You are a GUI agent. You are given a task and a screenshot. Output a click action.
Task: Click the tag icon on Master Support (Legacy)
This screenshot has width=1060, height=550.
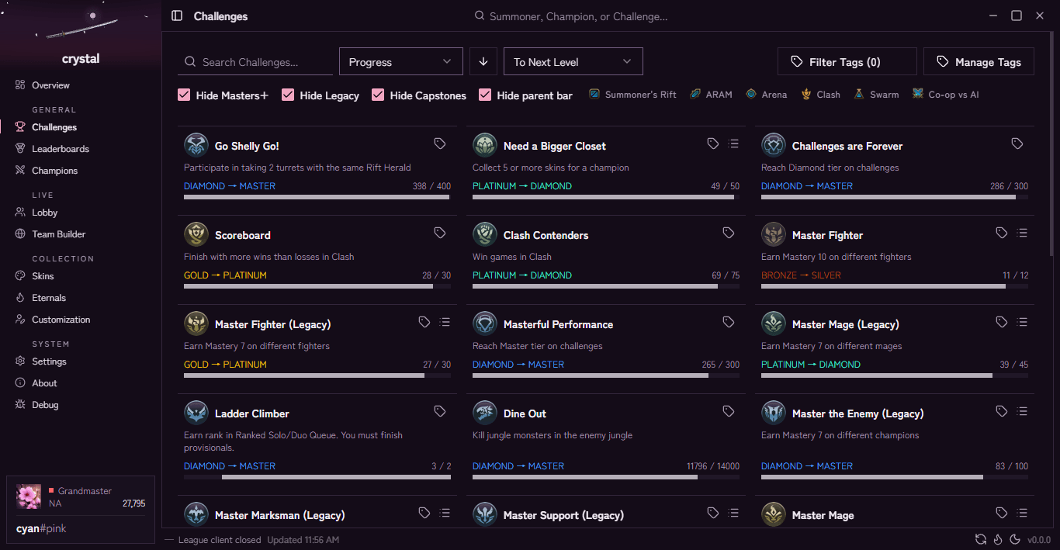pyautogui.click(x=713, y=513)
